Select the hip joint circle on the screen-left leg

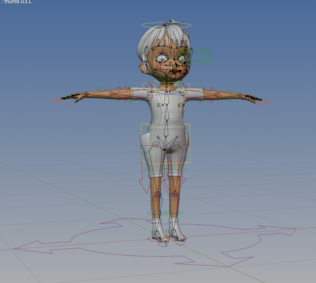point(155,144)
